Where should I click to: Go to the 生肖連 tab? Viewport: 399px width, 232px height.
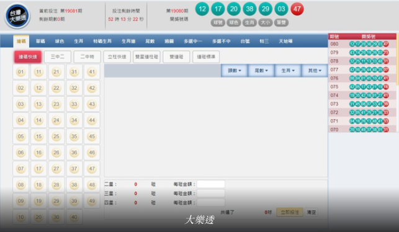[x=128, y=41]
